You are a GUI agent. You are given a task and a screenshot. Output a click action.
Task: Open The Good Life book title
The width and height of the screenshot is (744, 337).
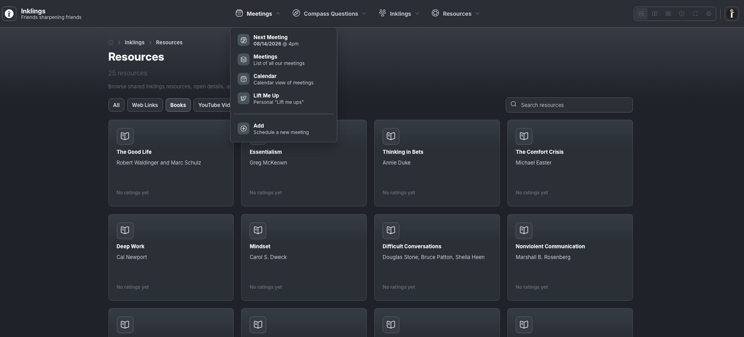[134, 152]
